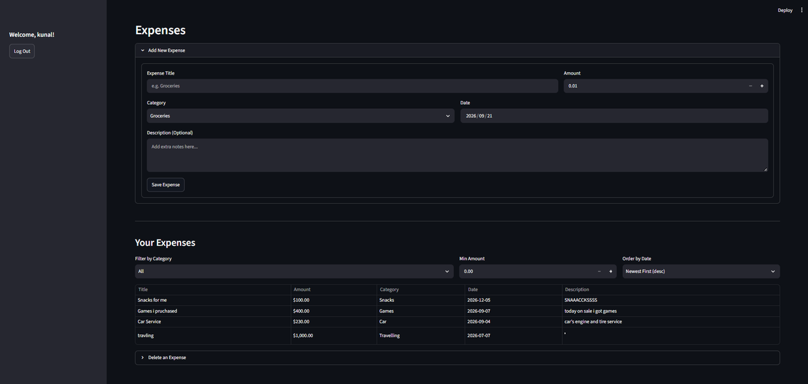Click the Deploy button

(785, 10)
